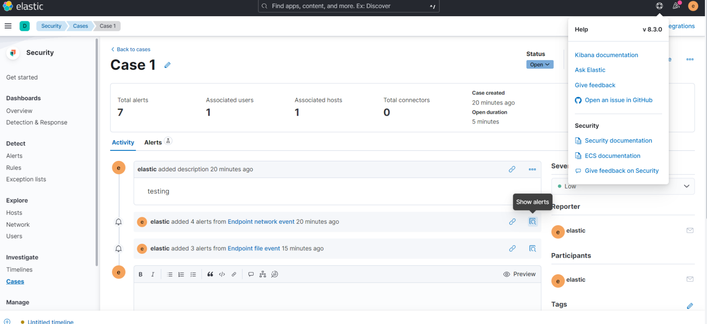Insert unordered list in comment editor
Image resolution: width=707 pixels, height=324 pixels.
[170, 274]
